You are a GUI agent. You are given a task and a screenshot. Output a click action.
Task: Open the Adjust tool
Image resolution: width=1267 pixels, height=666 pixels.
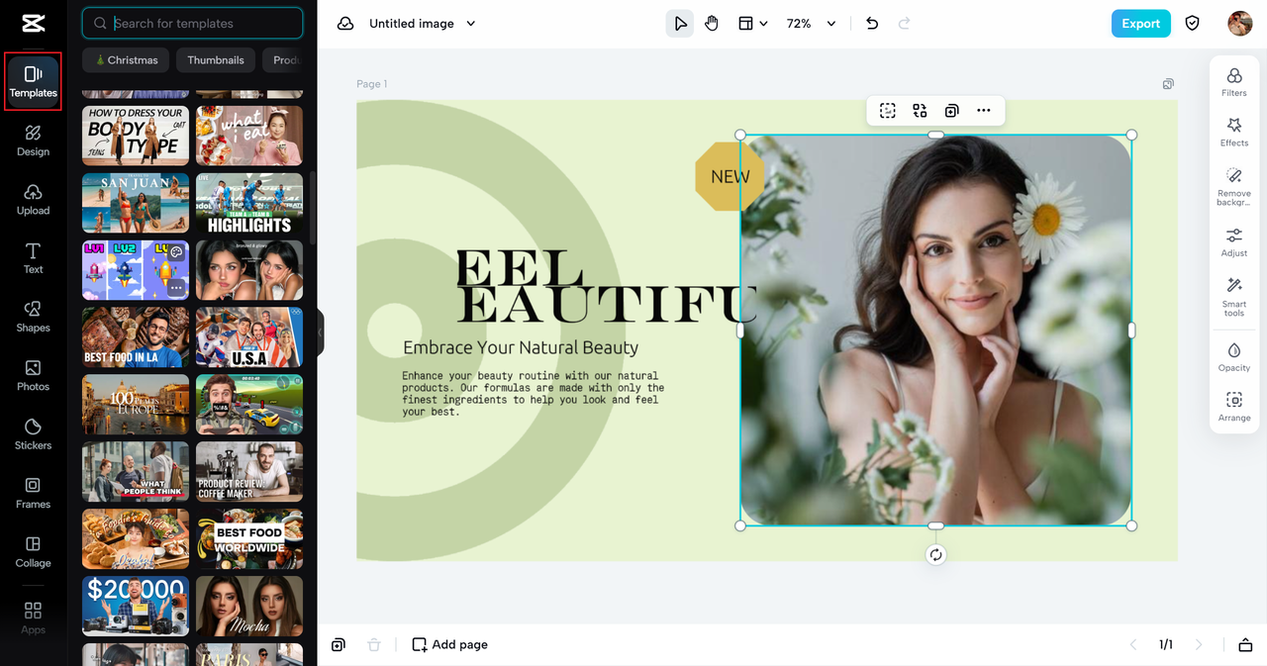pos(1234,242)
